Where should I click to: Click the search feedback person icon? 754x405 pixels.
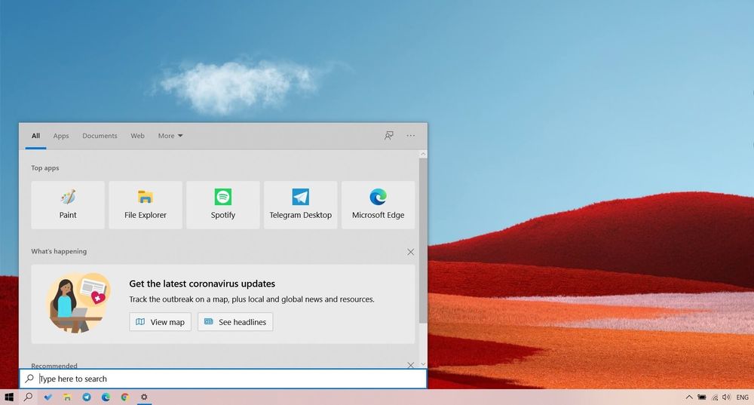388,136
